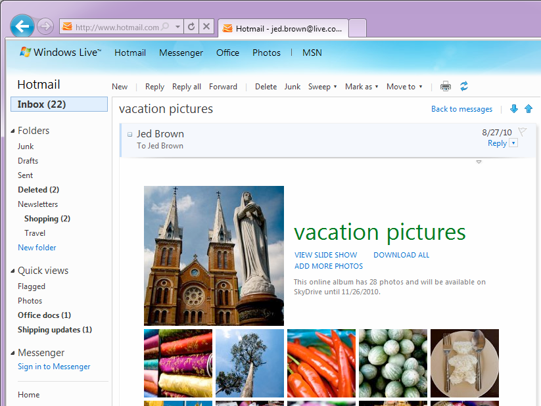Jump to the previous message using up arrow

coord(528,108)
